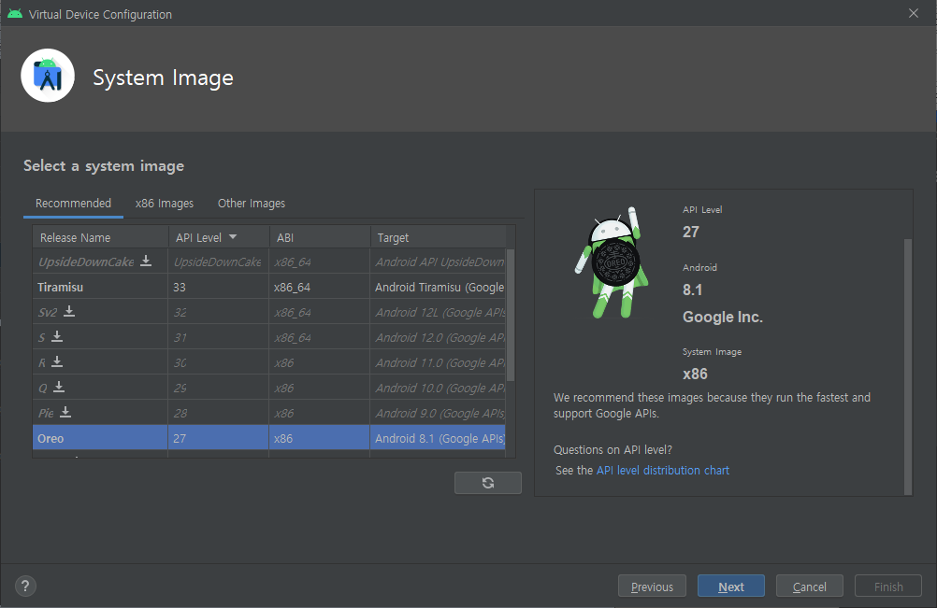Click Android 9.0 target cell
This screenshot has height=608, width=937.
tap(438, 413)
